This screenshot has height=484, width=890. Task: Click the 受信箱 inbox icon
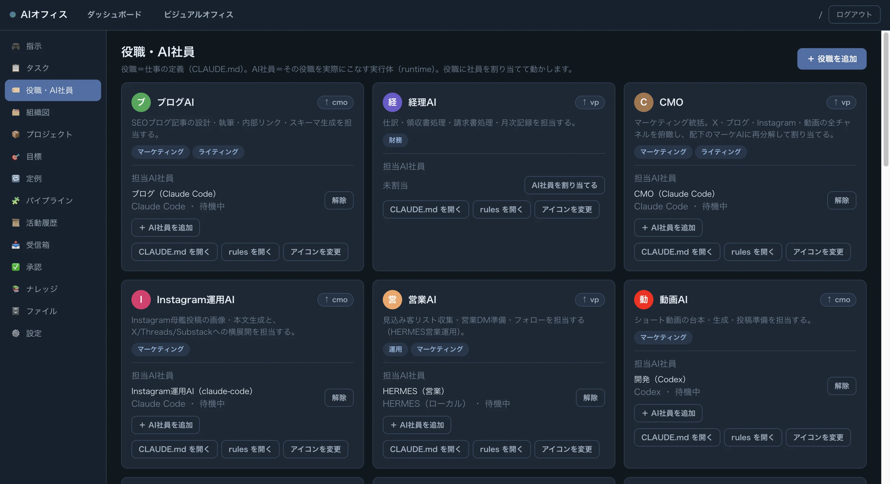[15, 245]
